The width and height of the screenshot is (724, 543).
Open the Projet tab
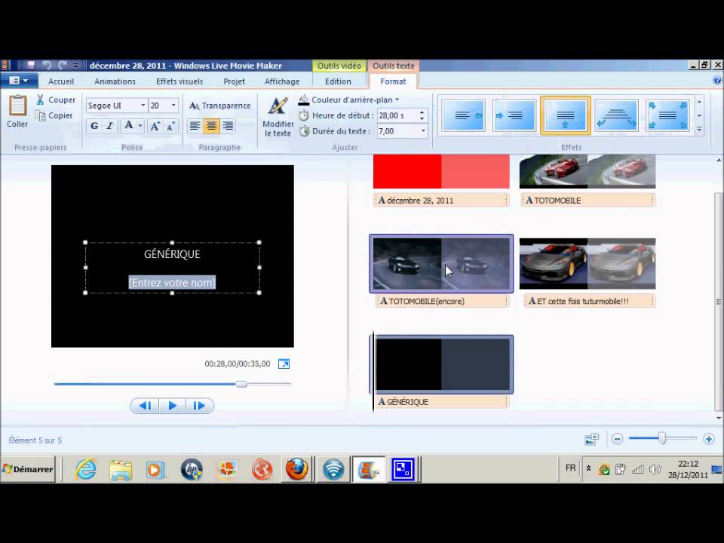pos(234,81)
